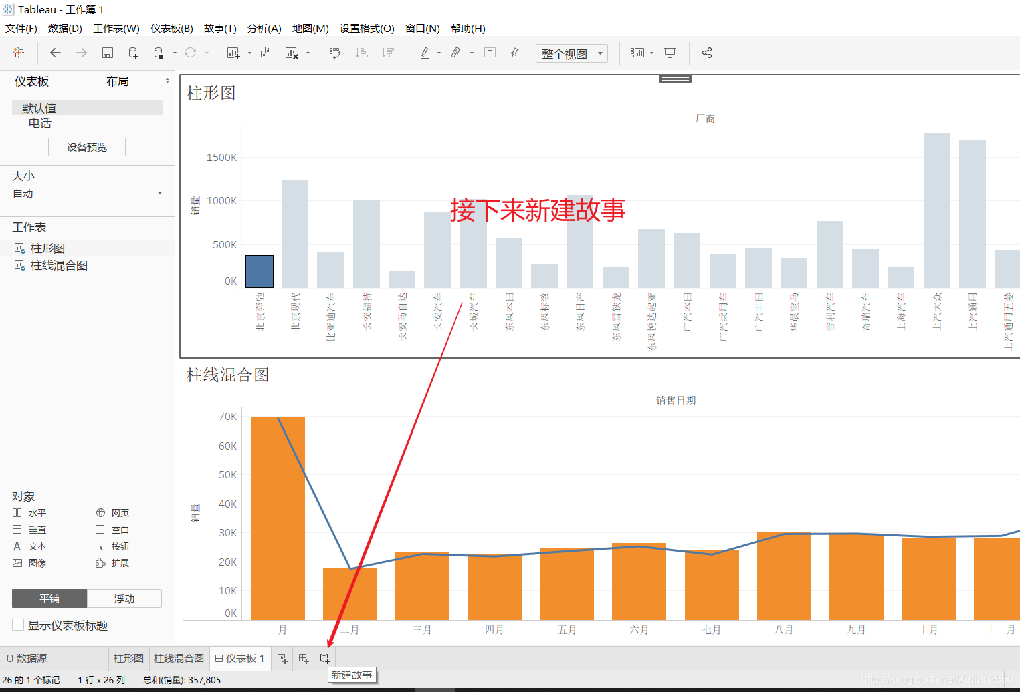Switch to the 布局 layout tab
Image resolution: width=1020 pixels, height=692 pixels.
[x=118, y=81]
